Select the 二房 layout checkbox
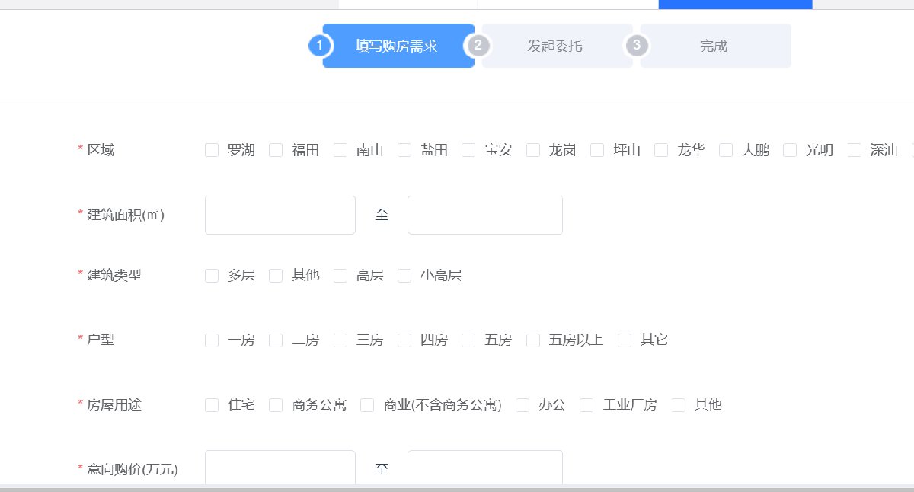 click(x=276, y=340)
